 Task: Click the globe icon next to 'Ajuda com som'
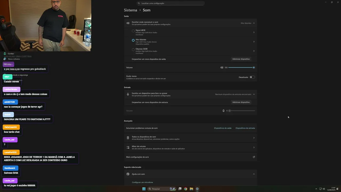[128, 174]
